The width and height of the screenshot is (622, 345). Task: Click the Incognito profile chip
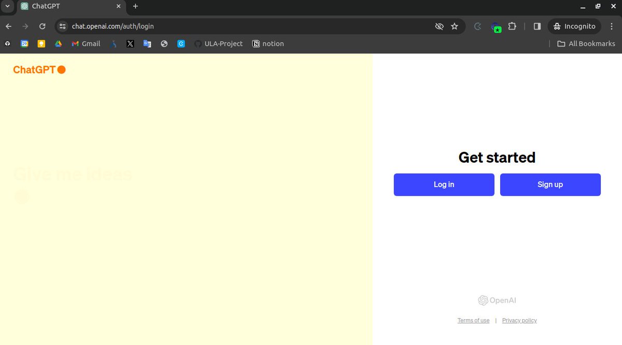(x=574, y=26)
